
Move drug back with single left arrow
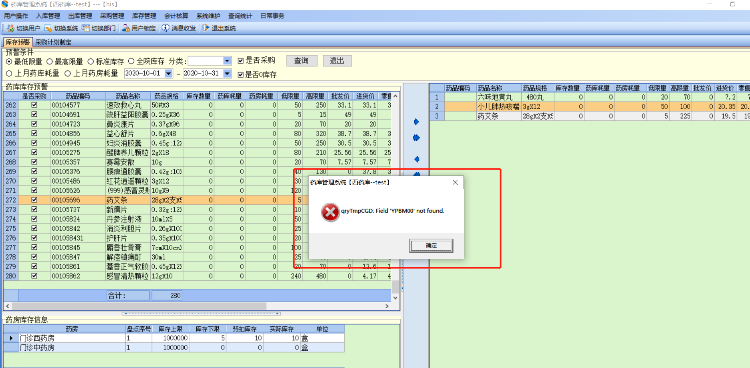416,159
